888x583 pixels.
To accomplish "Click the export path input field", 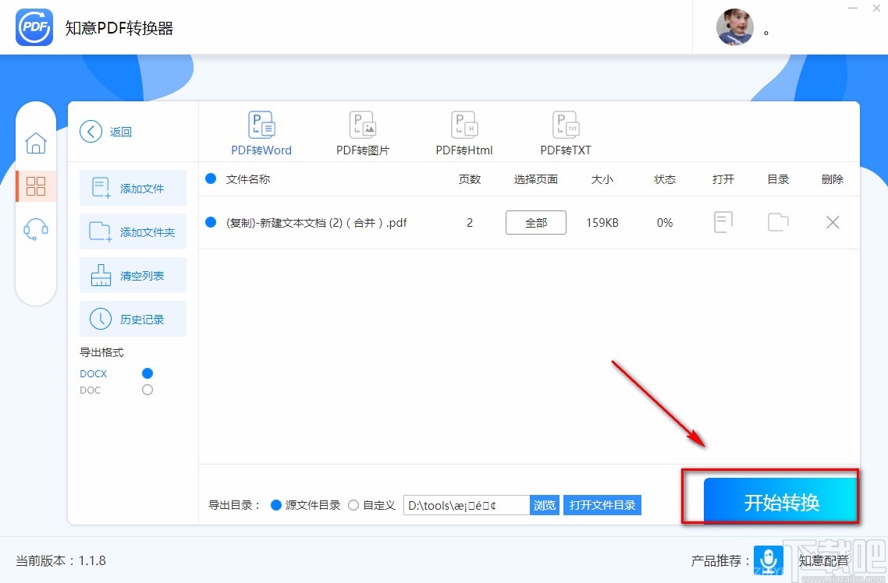I will point(464,504).
